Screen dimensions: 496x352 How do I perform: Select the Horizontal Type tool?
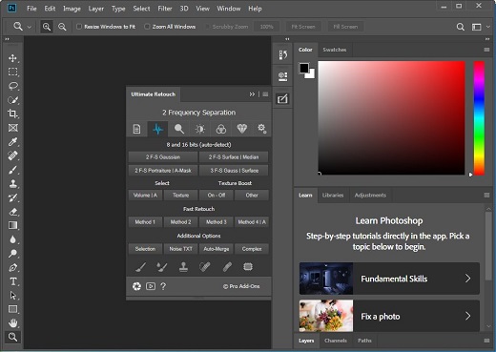[x=12, y=281]
